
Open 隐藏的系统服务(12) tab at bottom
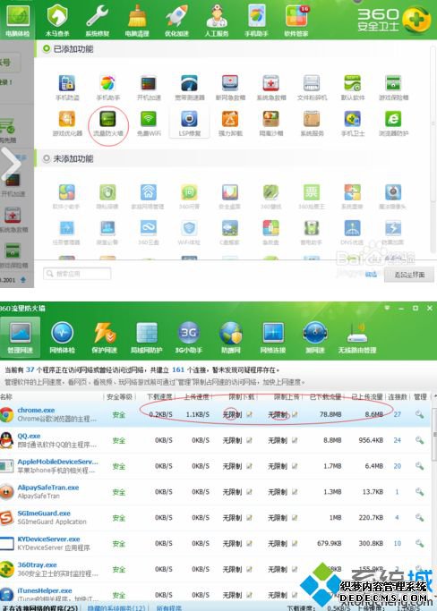(x=116, y=608)
